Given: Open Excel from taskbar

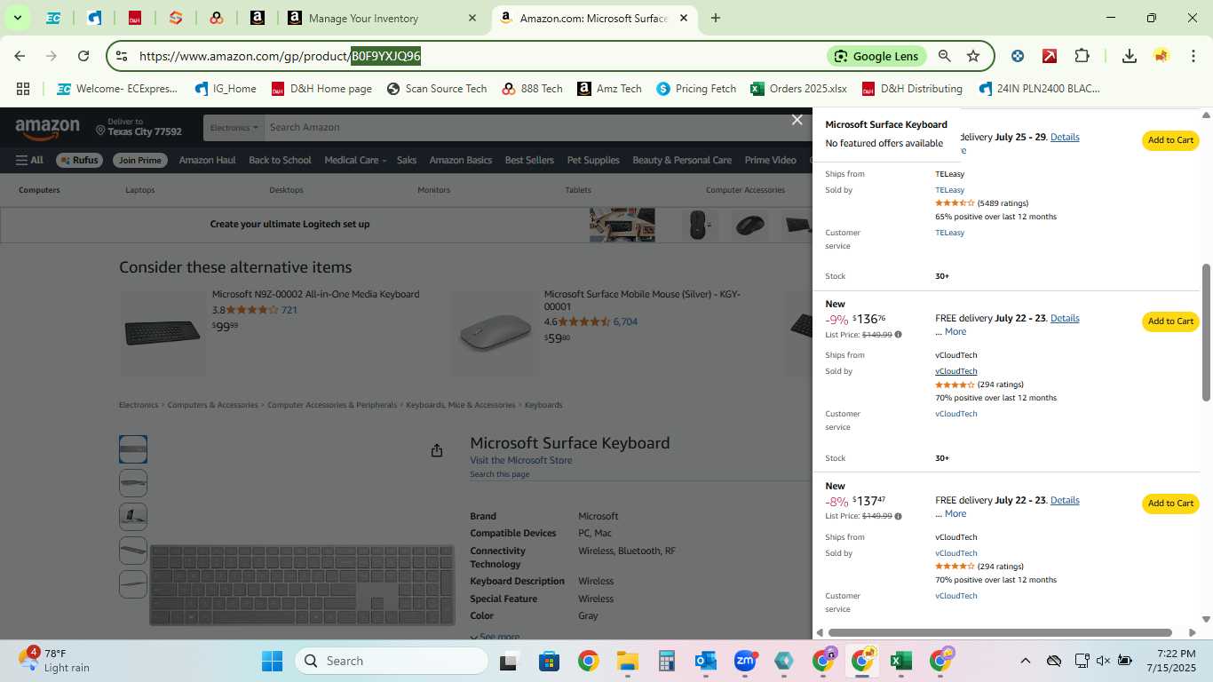Looking at the screenshot, I should [900, 661].
